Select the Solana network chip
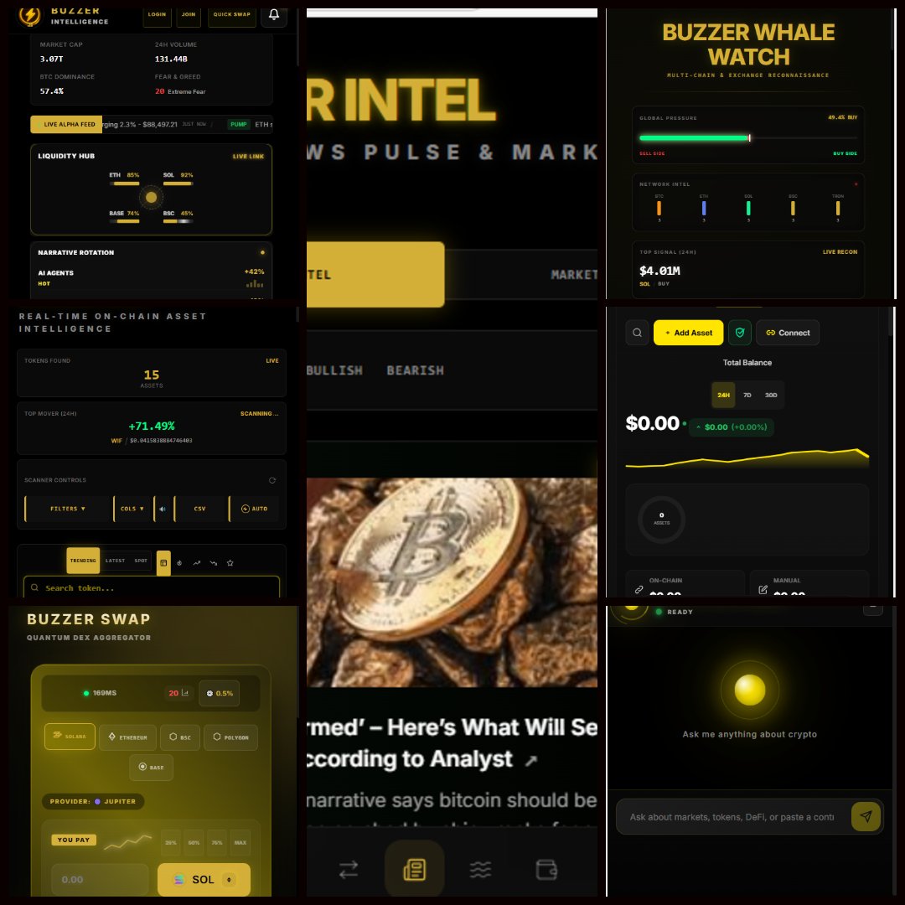 pos(70,737)
